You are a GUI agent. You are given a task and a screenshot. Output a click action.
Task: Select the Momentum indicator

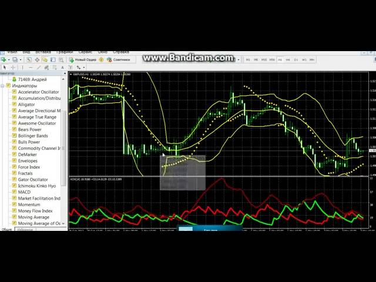pyautogui.click(x=29, y=204)
